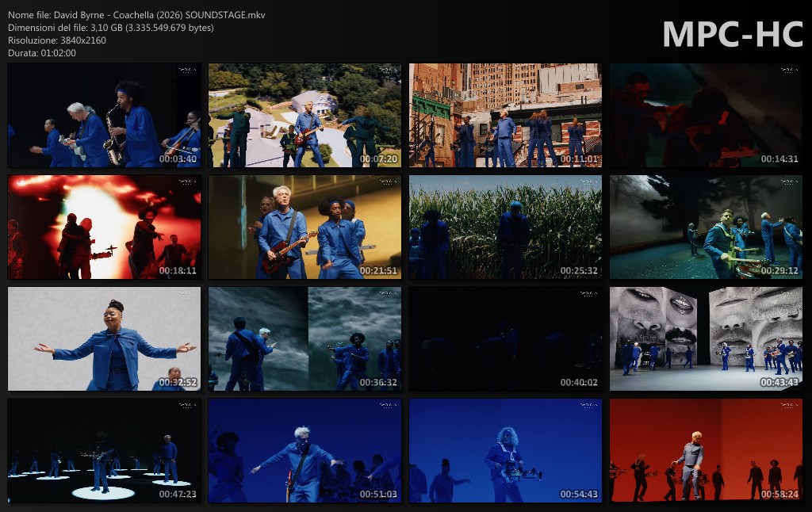Select the red-lit thumbnail at 00:18:11
The height and width of the screenshot is (512, 812).
click(104, 227)
